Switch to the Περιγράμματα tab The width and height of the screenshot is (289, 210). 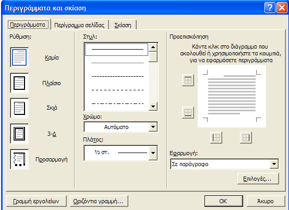tap(28, 25)
